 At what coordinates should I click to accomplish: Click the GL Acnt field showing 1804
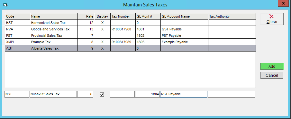147,94
